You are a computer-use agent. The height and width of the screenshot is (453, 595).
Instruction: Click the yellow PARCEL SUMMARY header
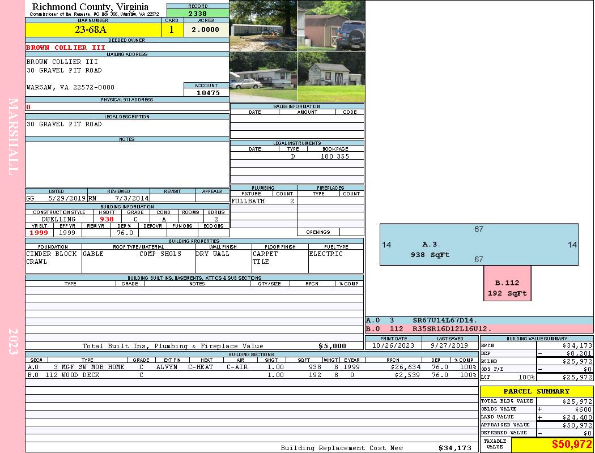536,391
